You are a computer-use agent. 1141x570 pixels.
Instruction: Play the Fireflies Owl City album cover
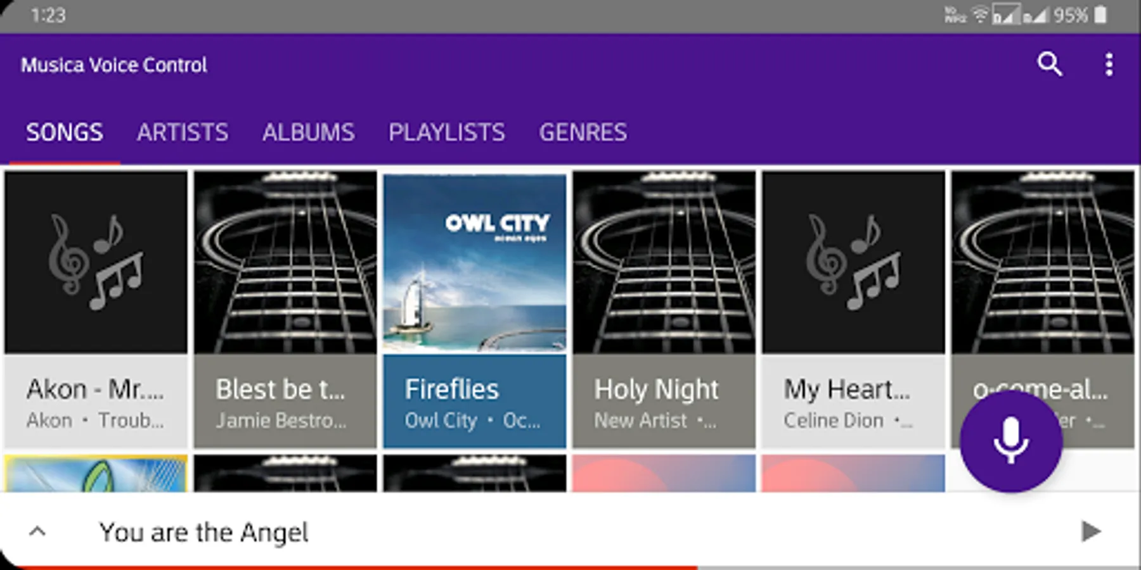[475, 263]
